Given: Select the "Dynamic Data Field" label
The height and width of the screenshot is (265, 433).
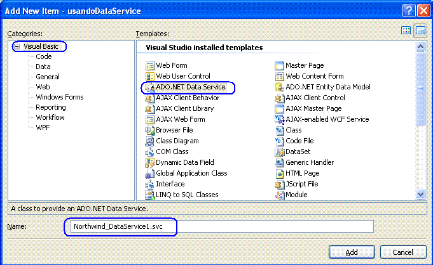Looking at the screenshot, I should pos(185,162).
